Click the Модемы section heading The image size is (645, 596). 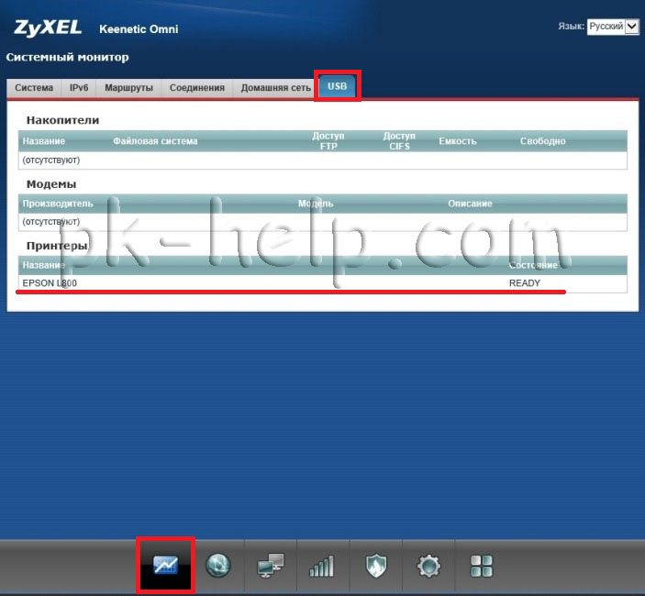click(51, 184)
